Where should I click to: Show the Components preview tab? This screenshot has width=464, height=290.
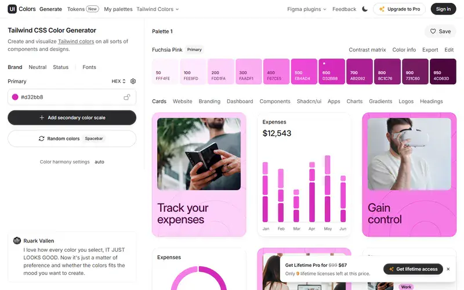275,101
